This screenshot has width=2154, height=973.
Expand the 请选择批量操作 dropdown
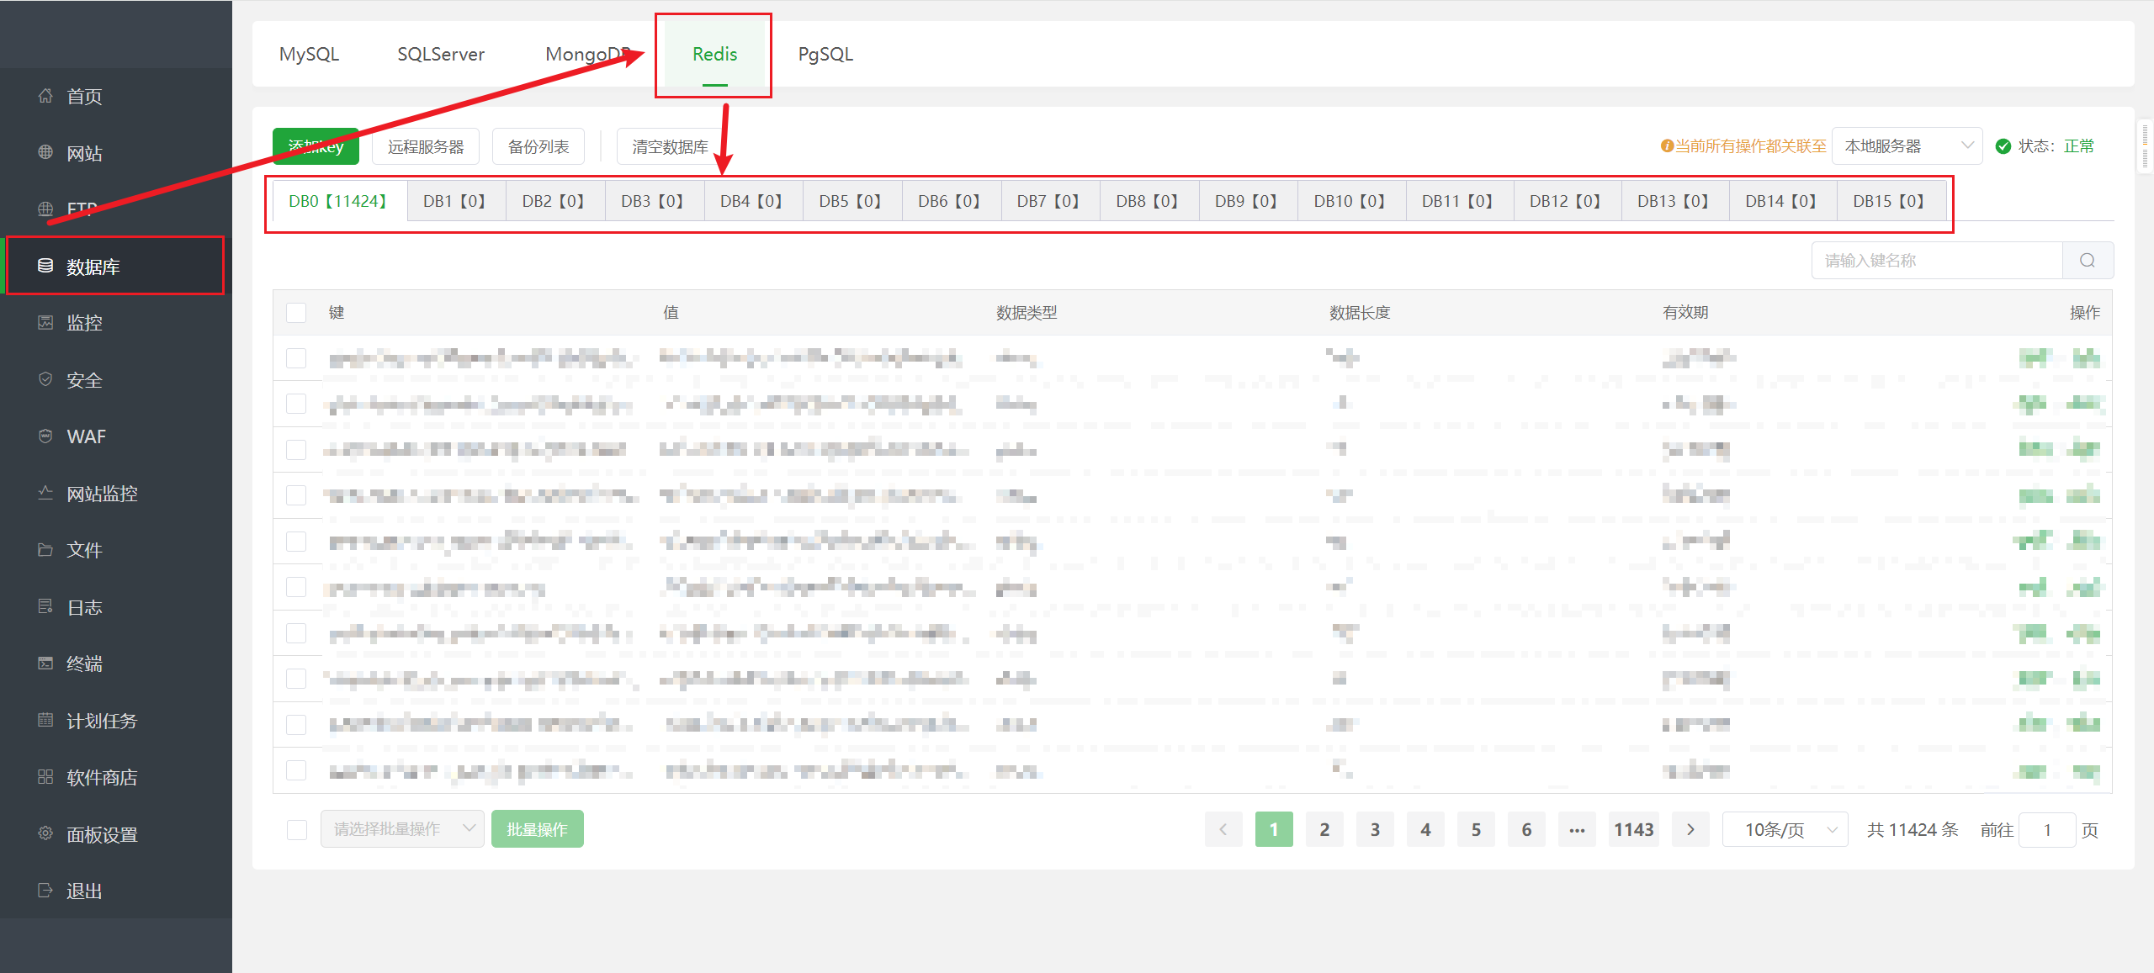tap(401, 829)
